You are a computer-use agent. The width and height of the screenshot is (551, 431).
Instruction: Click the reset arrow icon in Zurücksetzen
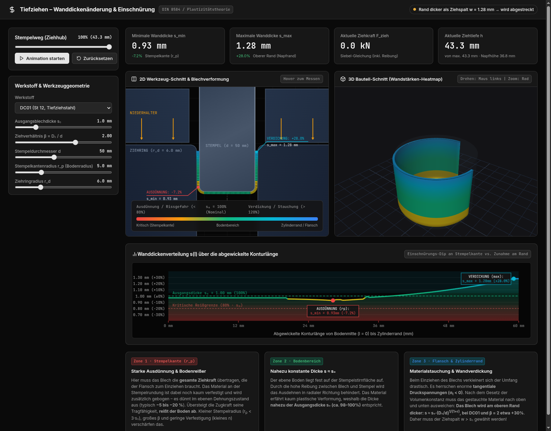pyautogui.click(x=79, y=58)
